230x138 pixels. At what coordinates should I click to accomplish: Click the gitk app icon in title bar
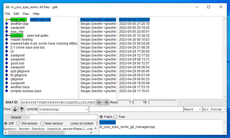(x=8, y=7)
